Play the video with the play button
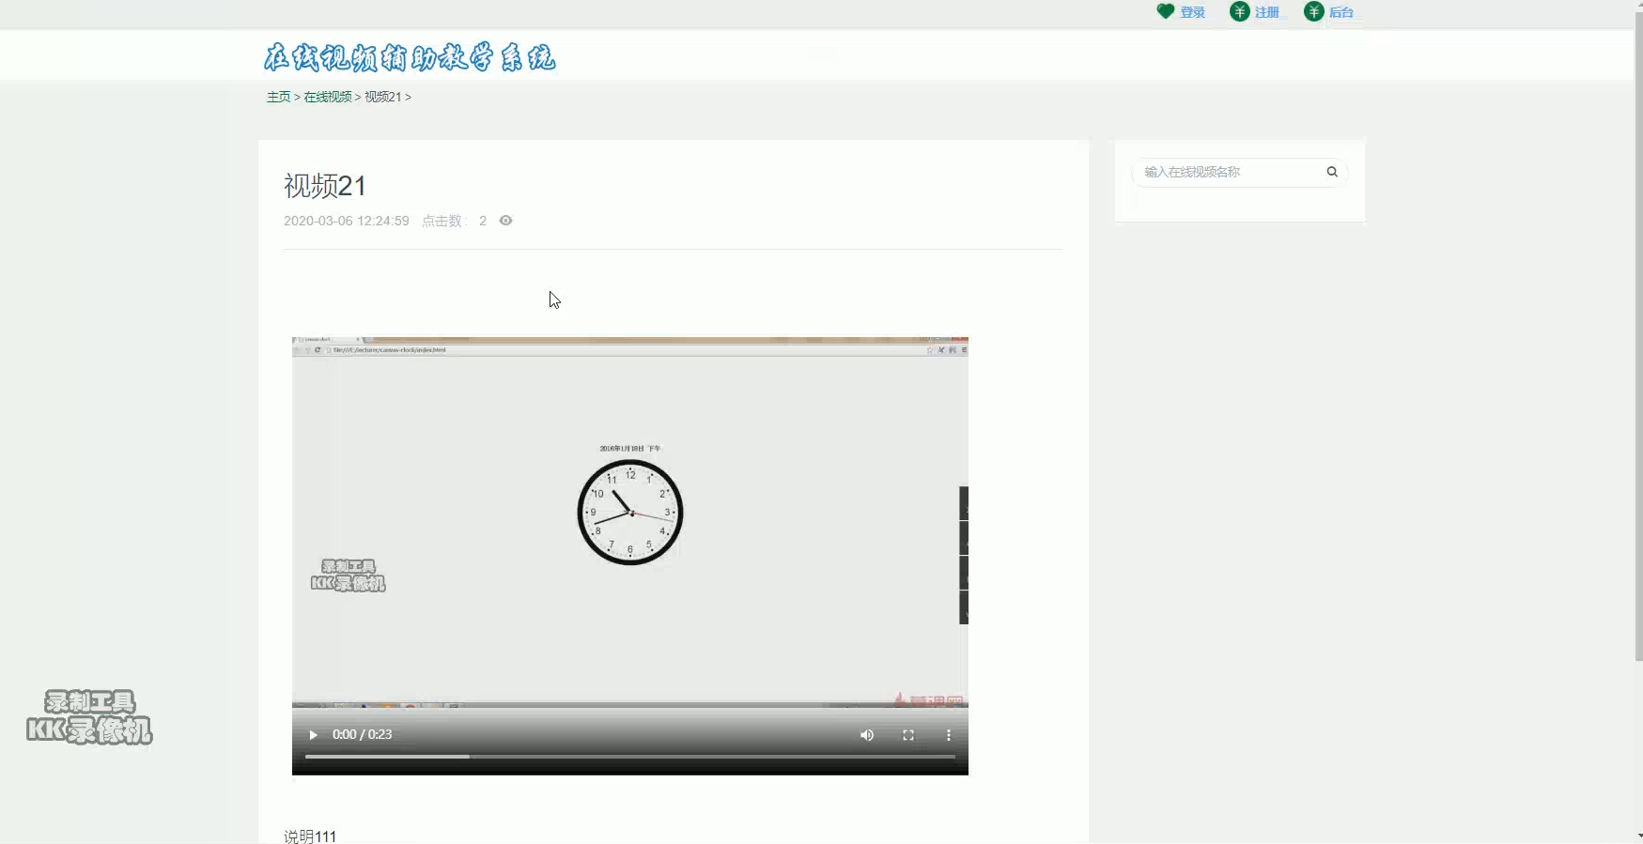 [x=313, y=735]
